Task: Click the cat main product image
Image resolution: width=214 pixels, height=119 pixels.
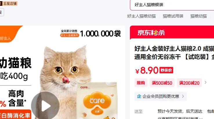Action: click(63, 72)
